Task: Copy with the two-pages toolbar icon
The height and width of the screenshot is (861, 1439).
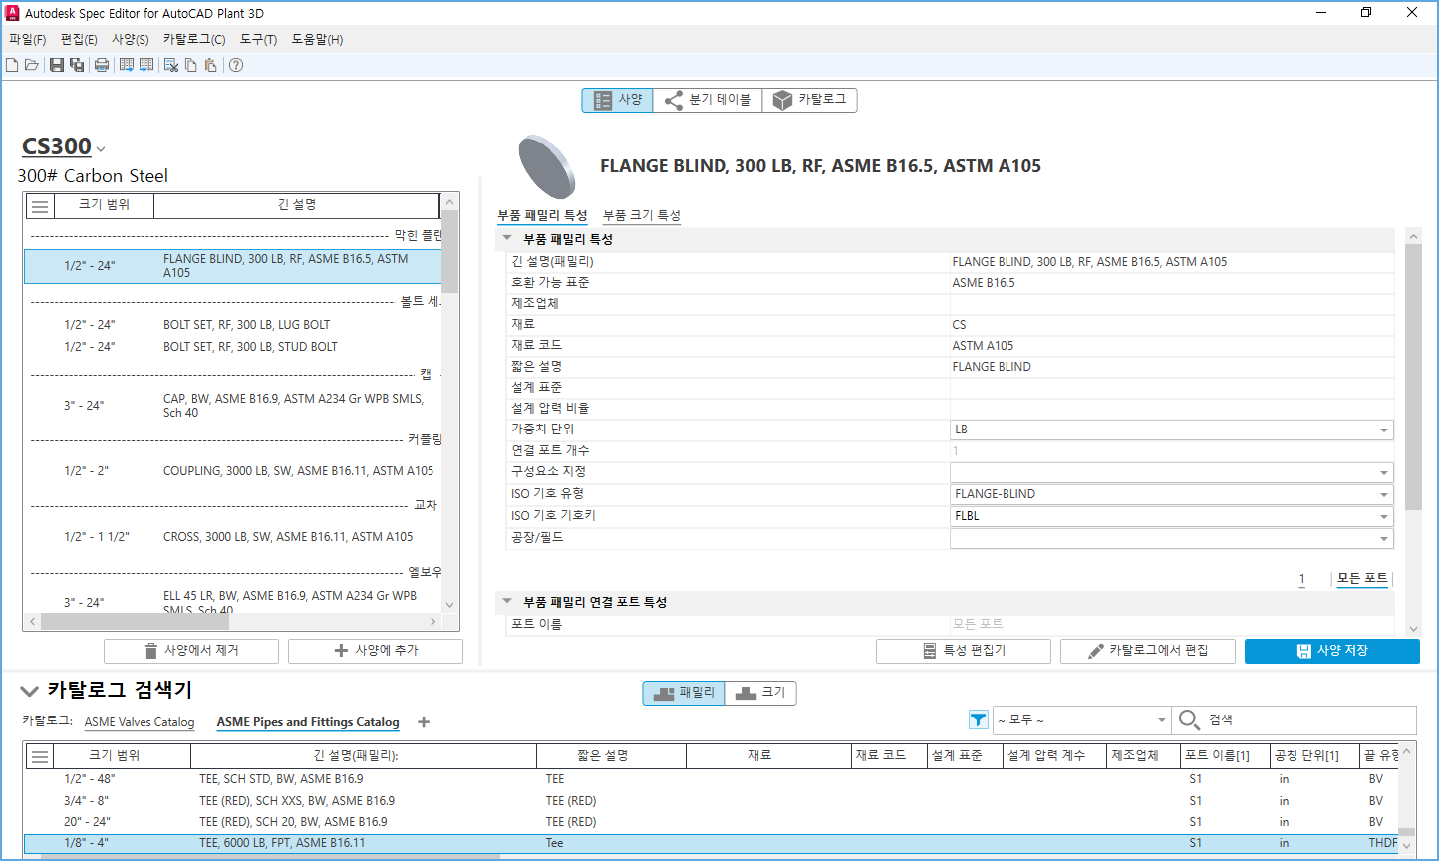Action: (191, 65)
